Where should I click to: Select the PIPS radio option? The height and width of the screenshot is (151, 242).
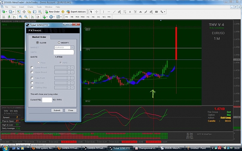click(x=60, y=63)
